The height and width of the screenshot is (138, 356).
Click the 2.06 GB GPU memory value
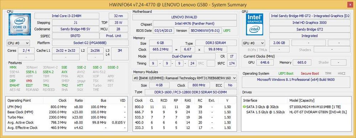pyautogui.click(x=279, y=43)
